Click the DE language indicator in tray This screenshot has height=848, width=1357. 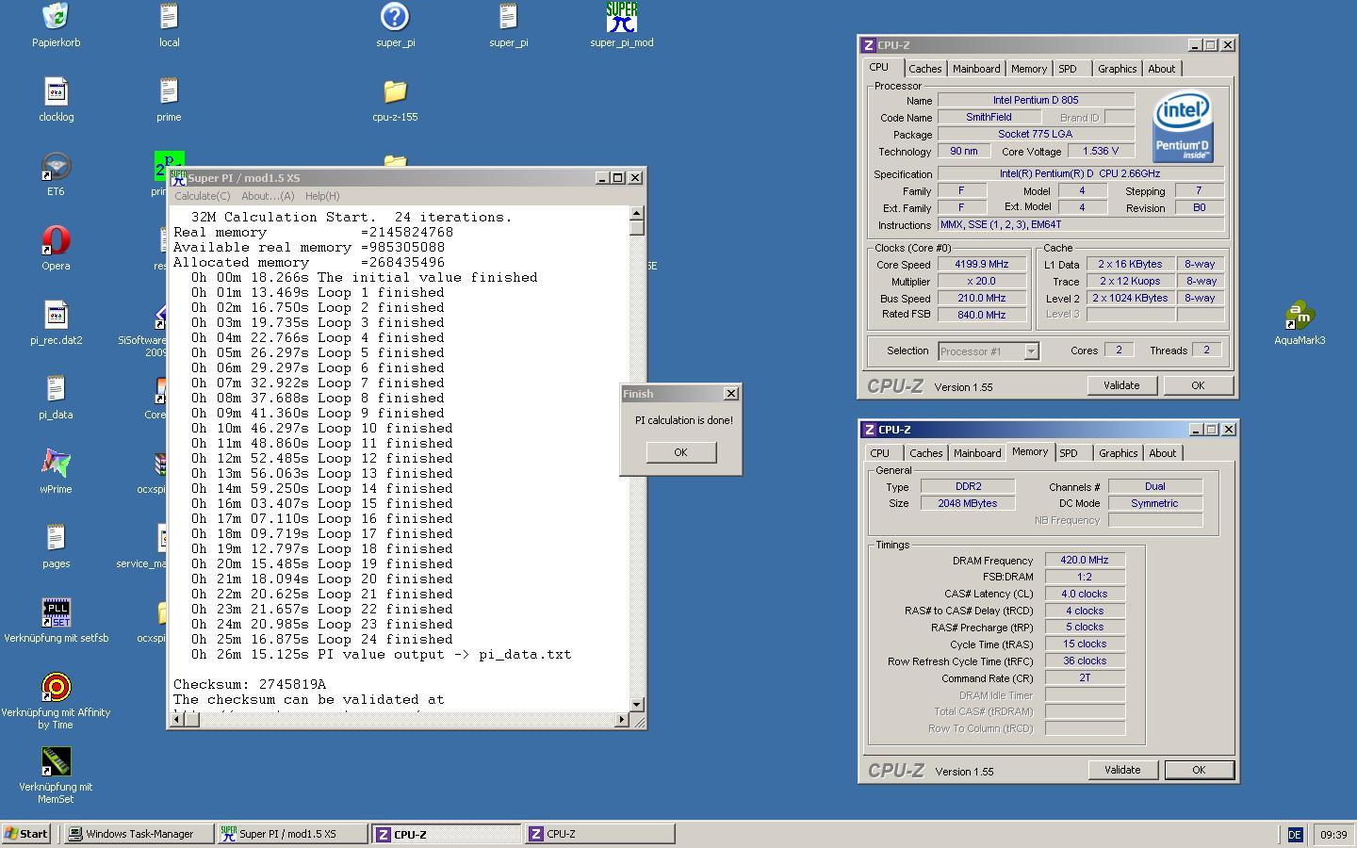[1295, 835]
